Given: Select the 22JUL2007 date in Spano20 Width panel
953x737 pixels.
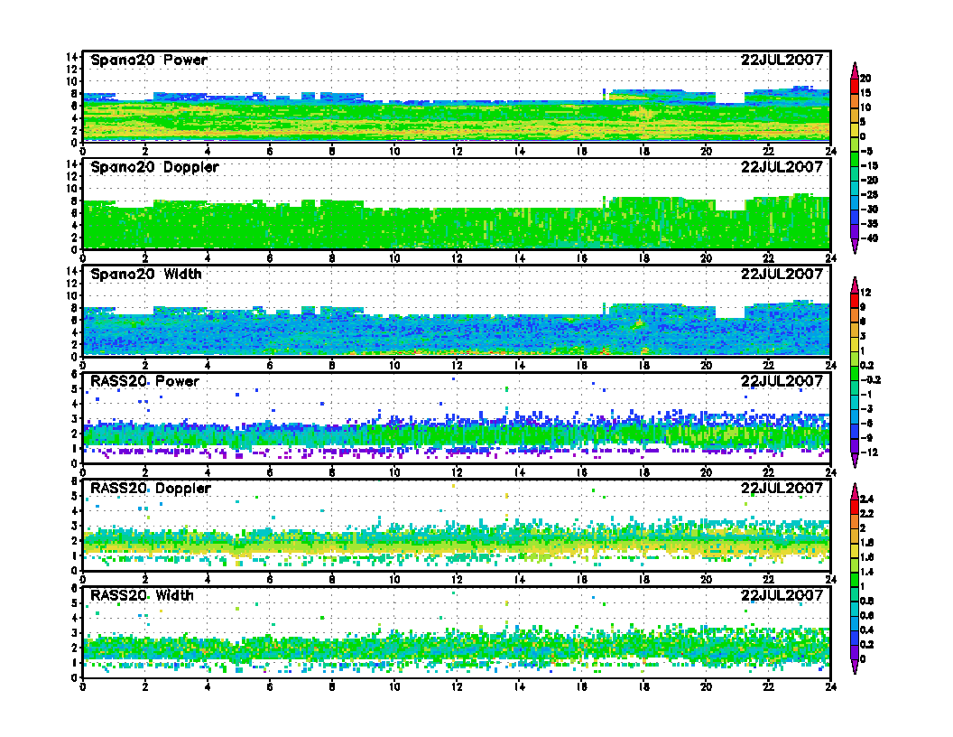Looking at the screenshot, I should click(x=782, y=275).
